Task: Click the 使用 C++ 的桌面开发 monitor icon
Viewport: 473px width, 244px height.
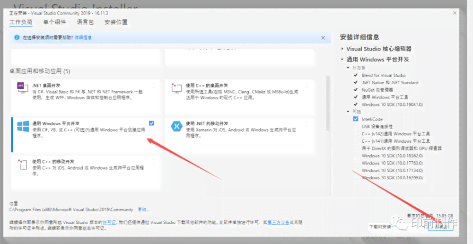Action: point(176,88)
